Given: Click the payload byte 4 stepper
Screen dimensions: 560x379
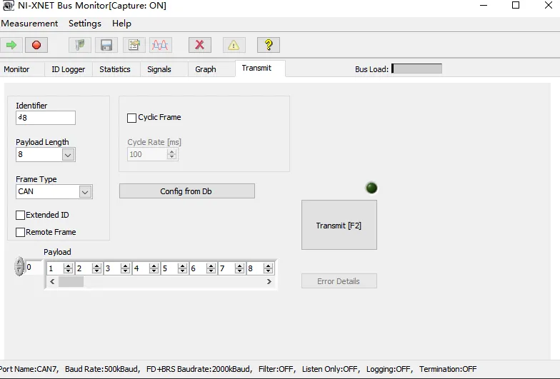Looking at the screenshot, I should [154, 268].
